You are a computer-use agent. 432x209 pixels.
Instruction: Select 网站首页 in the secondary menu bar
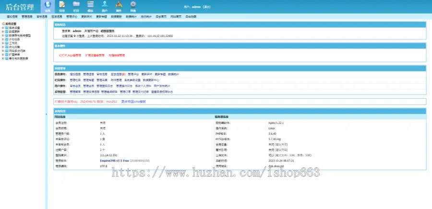pos(176,17)
